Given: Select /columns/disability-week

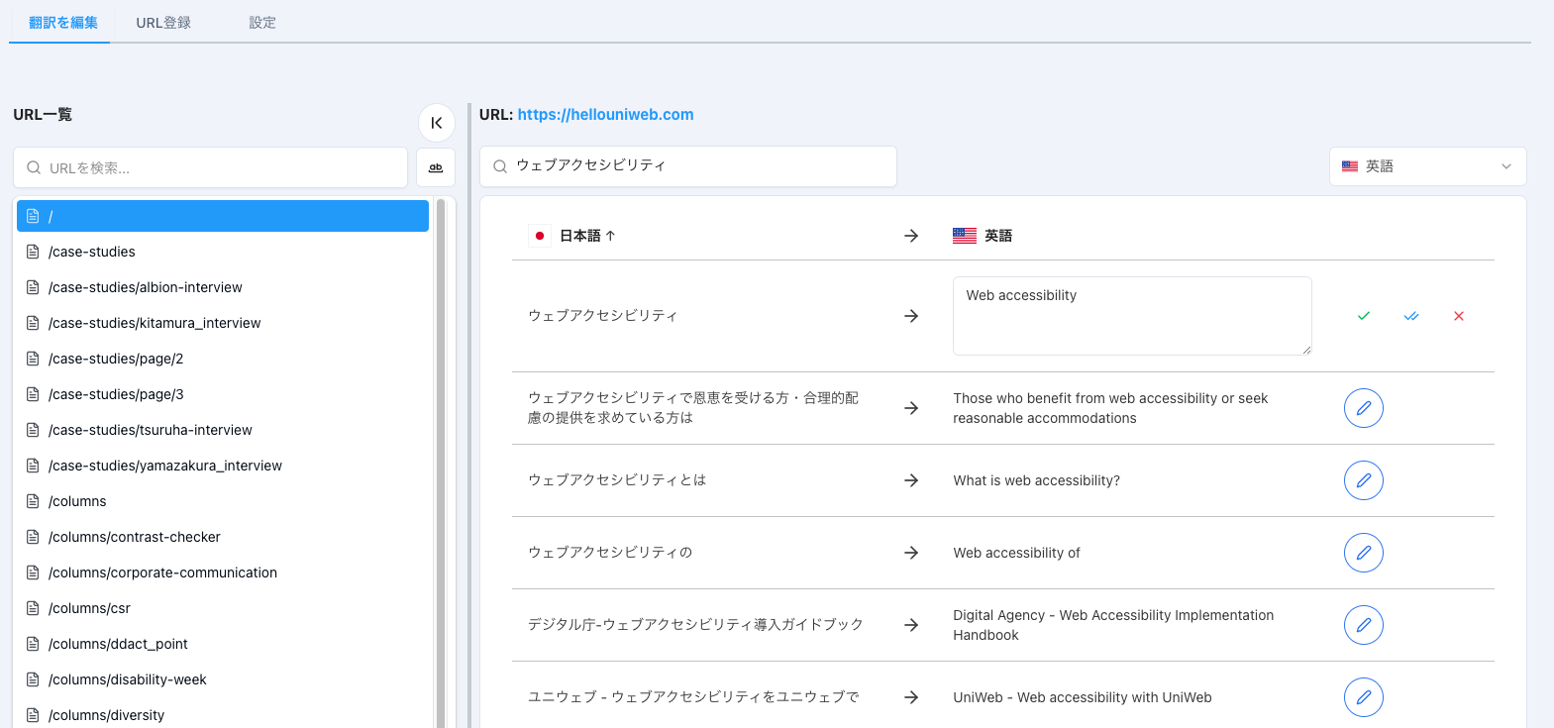Looking at the screenshot, I should 223,679.
